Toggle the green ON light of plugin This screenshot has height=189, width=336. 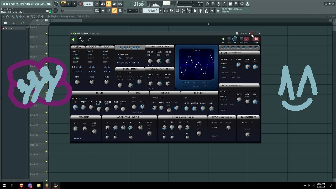click(x=223, y=39)
